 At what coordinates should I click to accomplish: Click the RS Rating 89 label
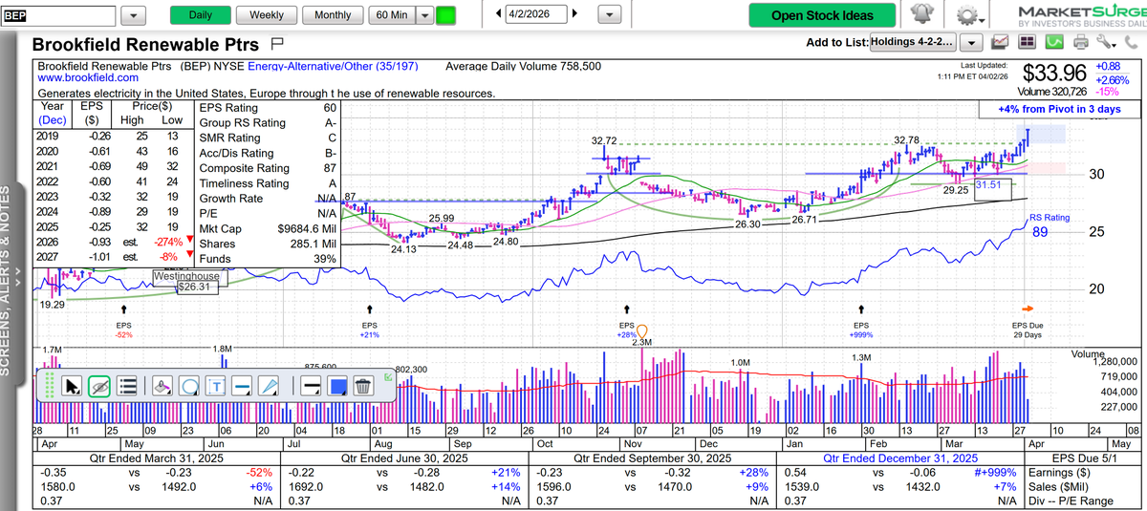coord(1050,225)
